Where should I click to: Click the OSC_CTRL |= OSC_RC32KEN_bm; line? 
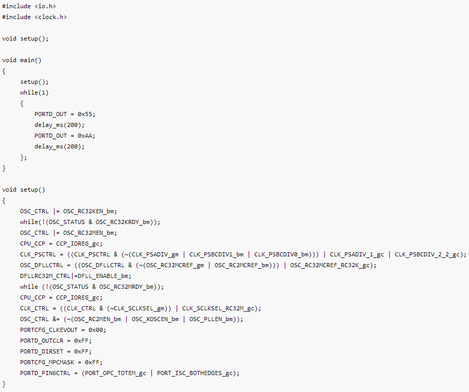point(68,211)
